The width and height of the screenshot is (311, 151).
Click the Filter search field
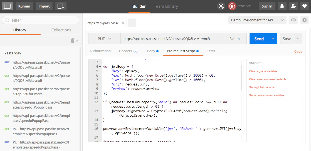coord(40,20)
